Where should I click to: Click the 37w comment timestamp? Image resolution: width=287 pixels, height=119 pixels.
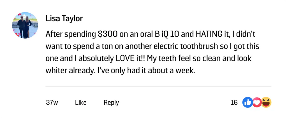point(52,102)
